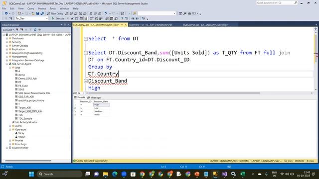
Task: Open Microsoft Edge from the taskbar
Action: click(x=115, y=174)
